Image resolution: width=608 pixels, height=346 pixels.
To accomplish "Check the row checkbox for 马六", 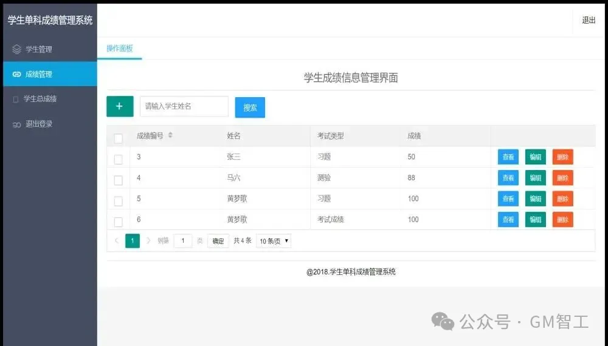I will pos(119,180).
